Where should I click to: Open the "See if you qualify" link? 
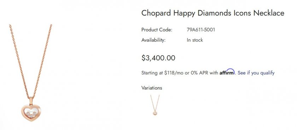(256, 73)
